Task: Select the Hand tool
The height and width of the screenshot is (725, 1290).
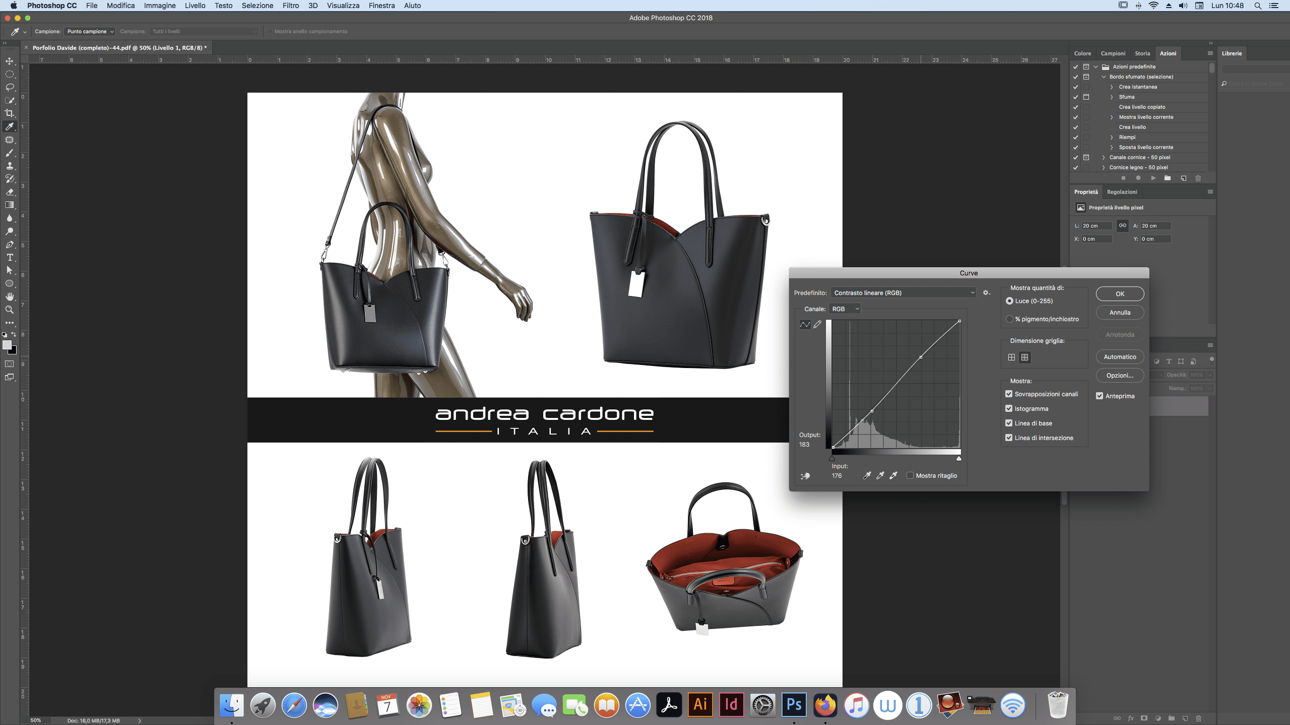Action: [10, 297]
